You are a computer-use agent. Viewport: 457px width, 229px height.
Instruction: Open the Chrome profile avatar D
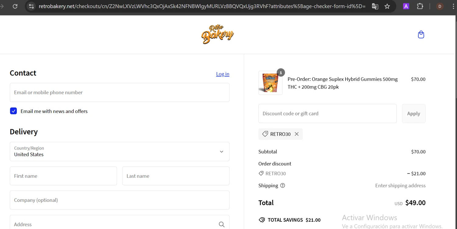pyautogui.click(x=440, y=6)
